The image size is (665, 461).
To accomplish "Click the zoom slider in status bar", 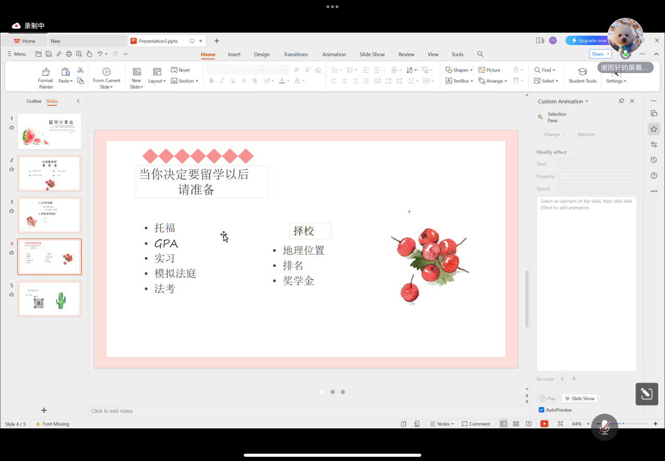I will click(623, 424).
